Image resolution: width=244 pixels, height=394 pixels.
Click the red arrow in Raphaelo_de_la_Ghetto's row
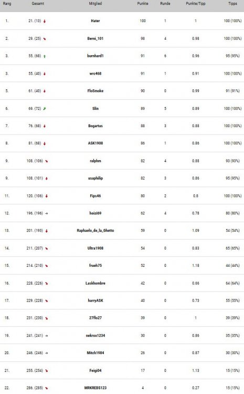[47, 231]
